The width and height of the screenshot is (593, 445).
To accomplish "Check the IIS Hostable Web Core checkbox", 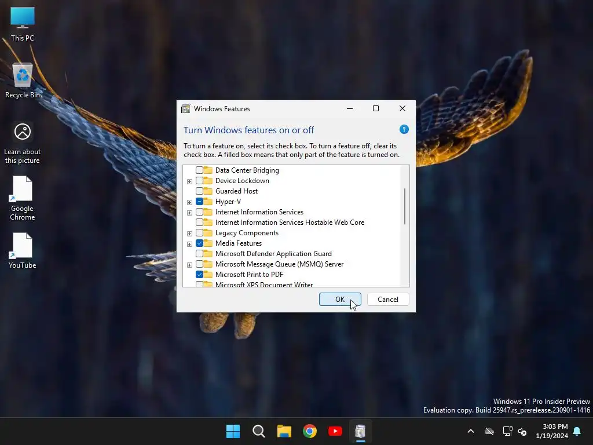I will [x=199, y=222].
